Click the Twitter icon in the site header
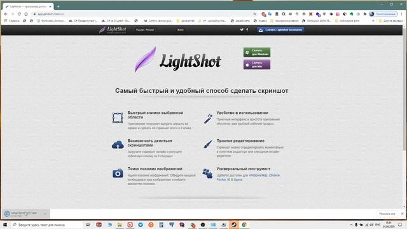Image resolution: width=407 pixels, height=229 pixels. [x=242, y=30]
